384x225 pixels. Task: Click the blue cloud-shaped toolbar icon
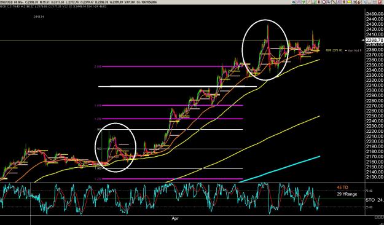(x=294, y=2)
